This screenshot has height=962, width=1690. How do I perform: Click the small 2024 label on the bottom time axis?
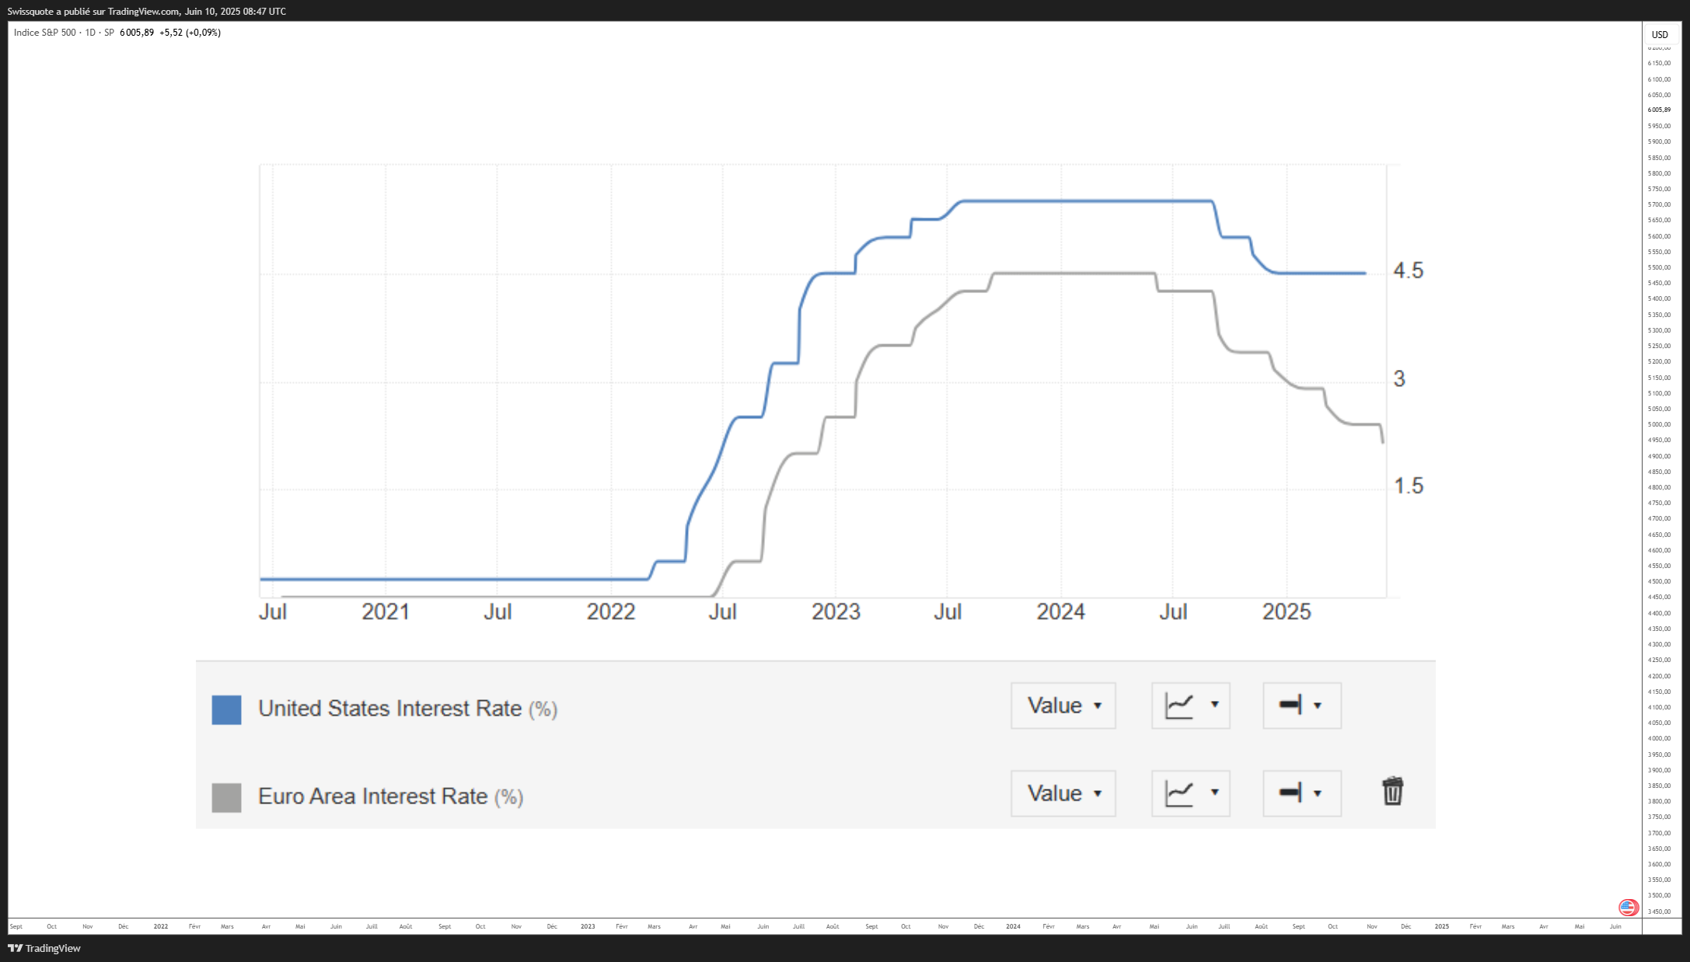[1013, 926]
